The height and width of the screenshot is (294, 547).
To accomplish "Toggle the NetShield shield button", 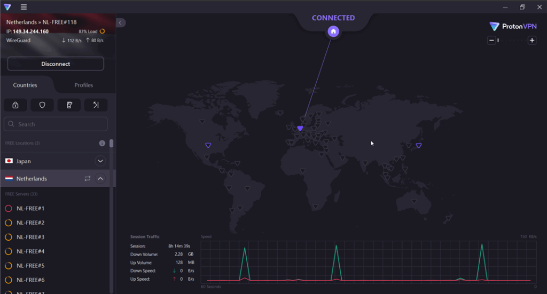I will click(x=42, y=105).
